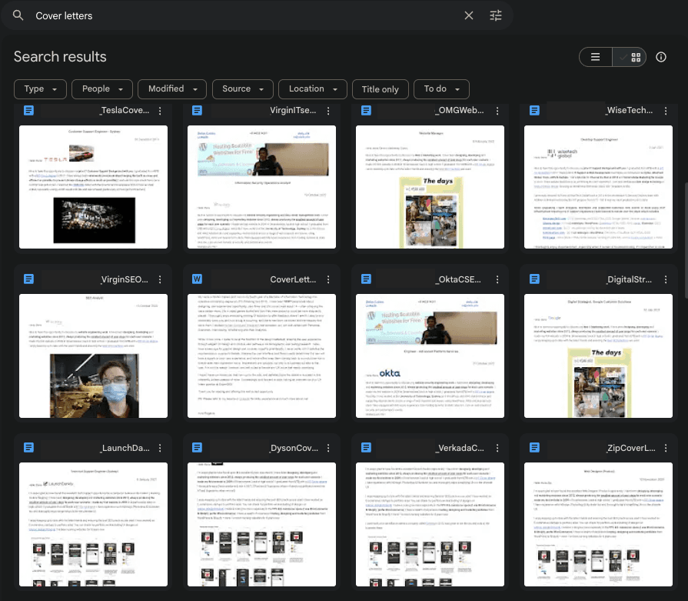
Task: Open advanced search filter options
Action: [495, 15]
